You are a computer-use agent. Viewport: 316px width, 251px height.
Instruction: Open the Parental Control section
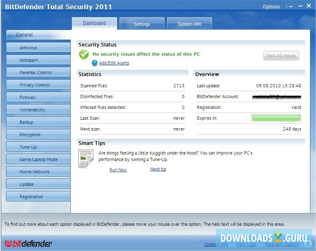(38, 72)
